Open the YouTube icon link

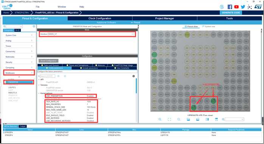pos(236,7)
